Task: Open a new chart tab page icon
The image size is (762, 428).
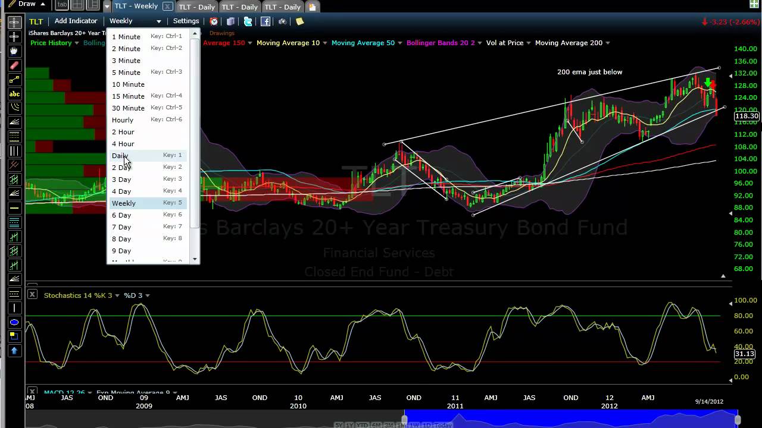Action: click(x=312, y=7)
